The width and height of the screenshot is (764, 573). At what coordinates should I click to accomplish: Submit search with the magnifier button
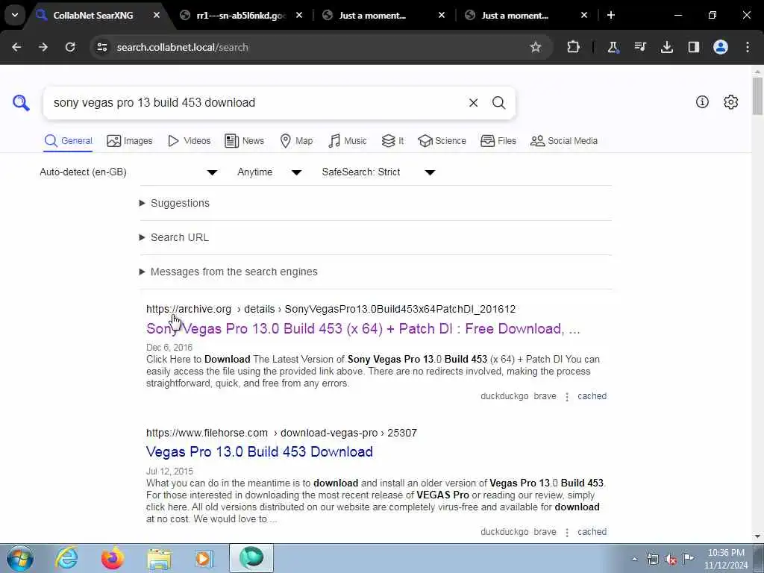coord(498,103)
